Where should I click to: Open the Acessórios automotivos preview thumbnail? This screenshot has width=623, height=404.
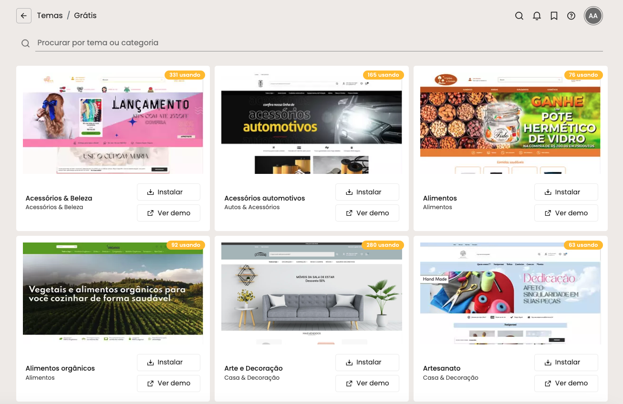[x=311, y=124]
